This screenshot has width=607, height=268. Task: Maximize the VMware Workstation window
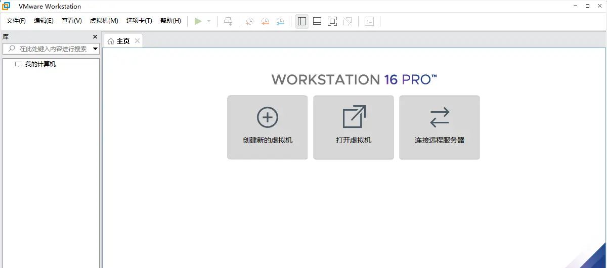[x=587, y=6]
